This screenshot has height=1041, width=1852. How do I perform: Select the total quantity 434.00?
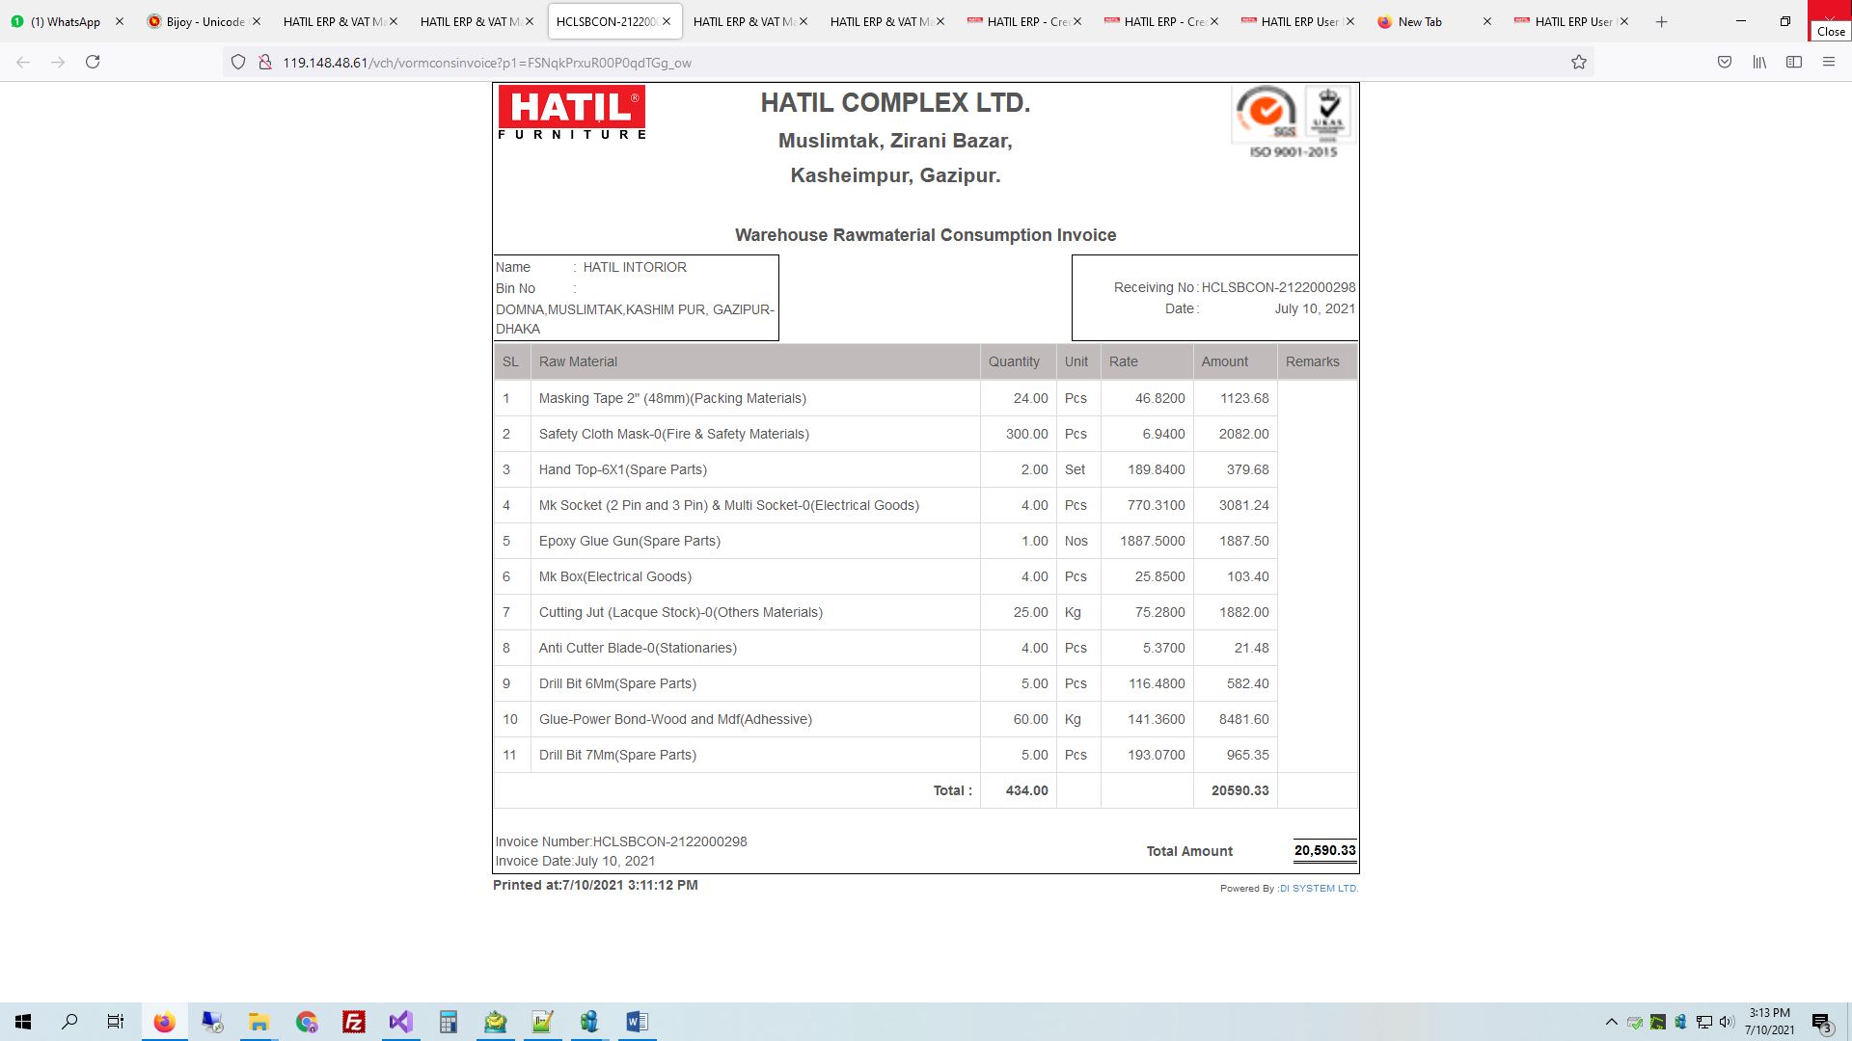tap(1026, 790)
